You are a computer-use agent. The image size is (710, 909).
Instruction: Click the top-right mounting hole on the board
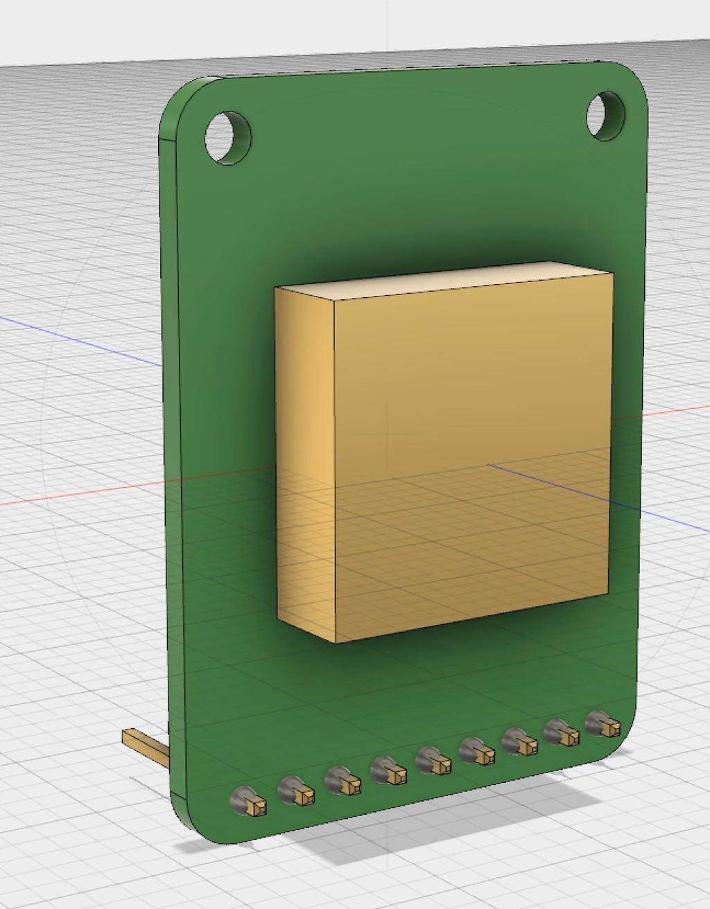(605, 116)
